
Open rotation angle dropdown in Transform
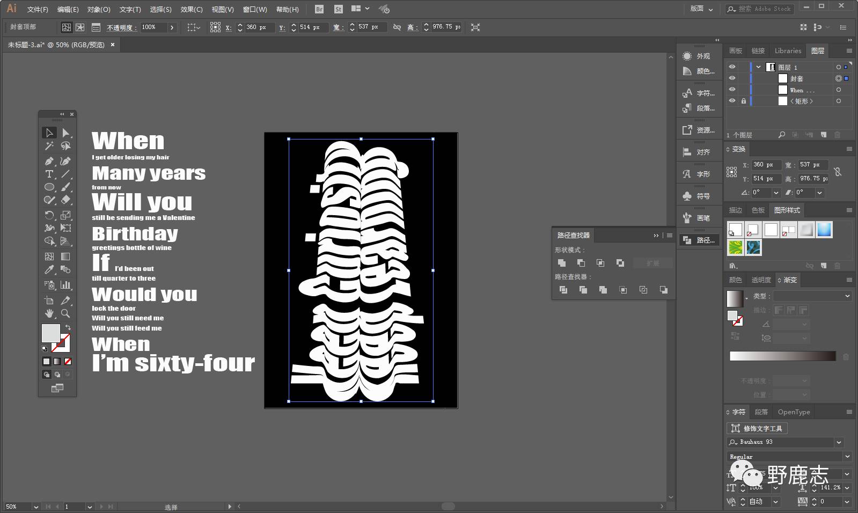(x=776, y=192)
